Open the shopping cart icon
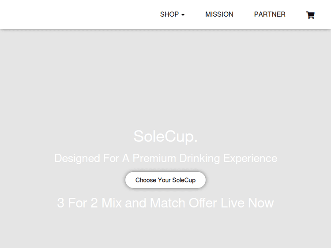Image resolution: width=331 pixels, height=248 pixels. click(x=310, y=15)
